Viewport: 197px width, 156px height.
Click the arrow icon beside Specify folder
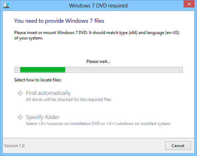point(20,117)
